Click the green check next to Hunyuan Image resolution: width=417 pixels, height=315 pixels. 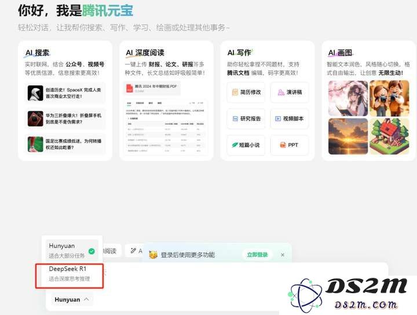pyautogui.click(x=92, y=251)
